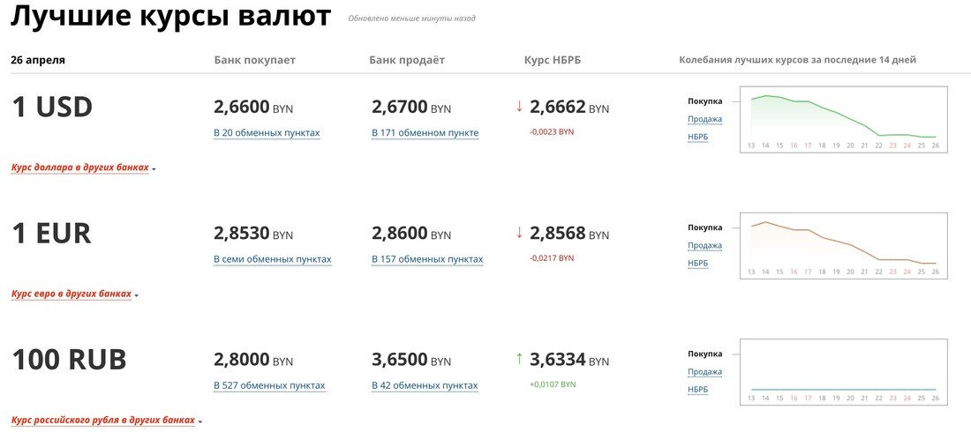Expand 'Курс евро в других банках' dropdown
The width and height of the screenshot is (971, 432).
(x=74, y=294)
